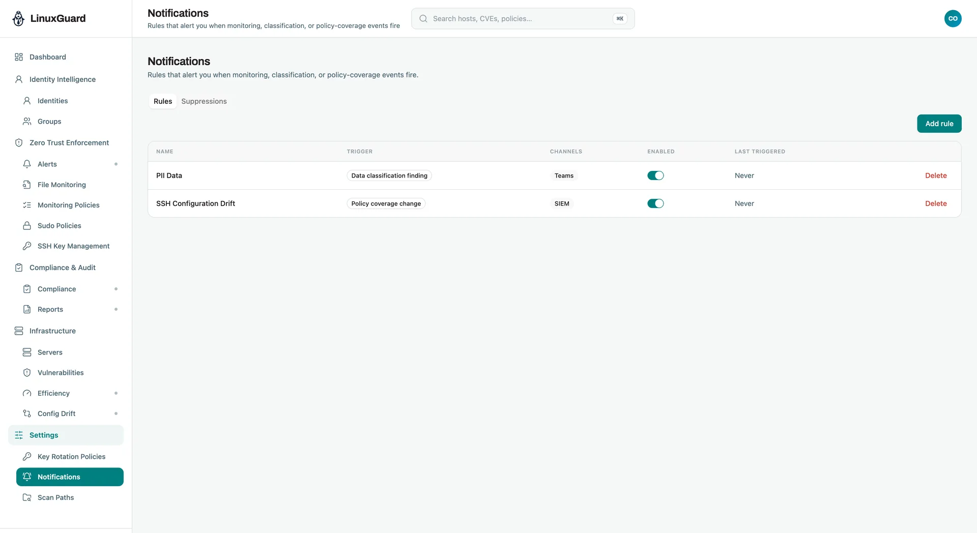Focus the Search hosts, CVEs, policies field
Image resolution: width=977 pixels, height=533 pixels.
point(523,18)
